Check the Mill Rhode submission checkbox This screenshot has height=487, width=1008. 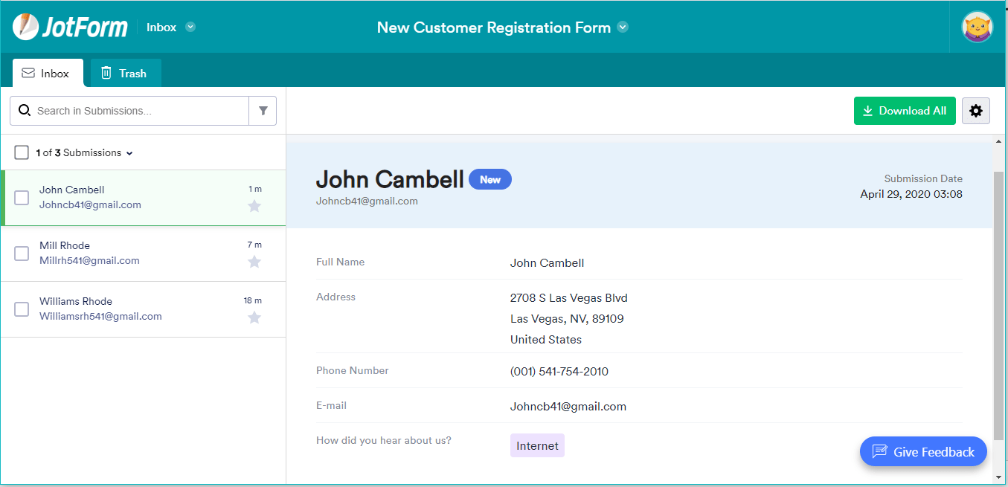pyautogui.click(x=22, y=254)
